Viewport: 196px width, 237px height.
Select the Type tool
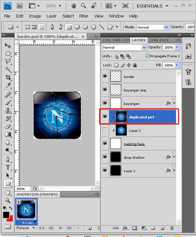(8, 167)
